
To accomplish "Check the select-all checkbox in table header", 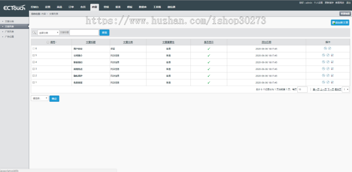I will (x=48, y=42).
